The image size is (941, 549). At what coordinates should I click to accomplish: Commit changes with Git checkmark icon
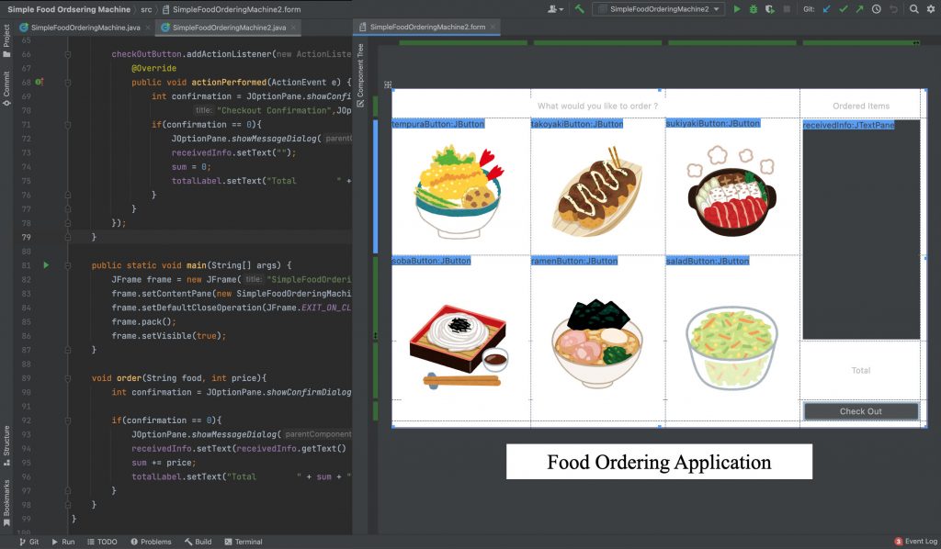[844, 9]
